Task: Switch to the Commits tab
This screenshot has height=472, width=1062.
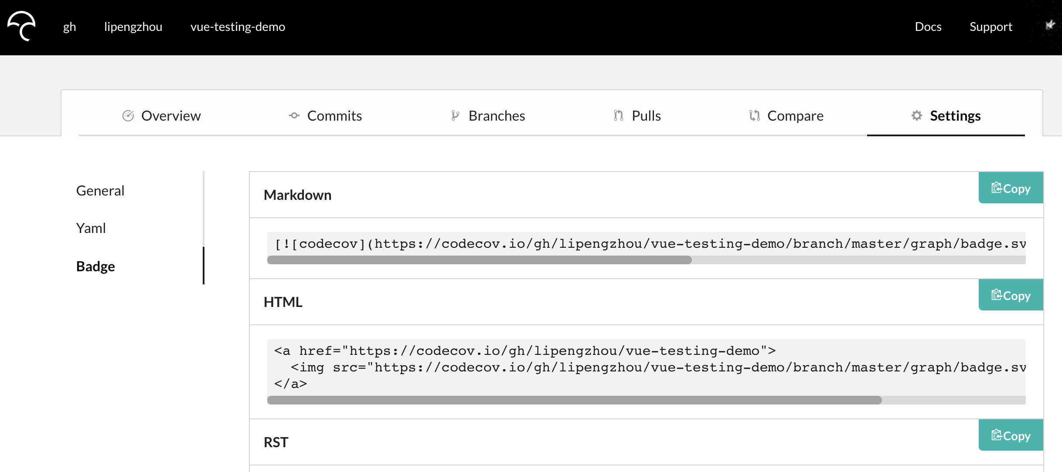Action: pyautogui.click(x=325, y=115)
